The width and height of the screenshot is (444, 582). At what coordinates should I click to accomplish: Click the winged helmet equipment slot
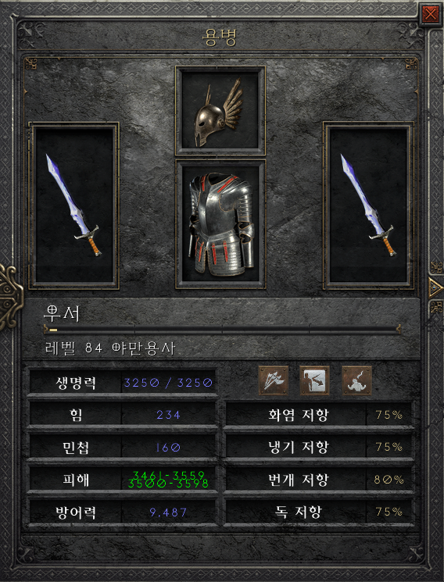tap(220, 111)
